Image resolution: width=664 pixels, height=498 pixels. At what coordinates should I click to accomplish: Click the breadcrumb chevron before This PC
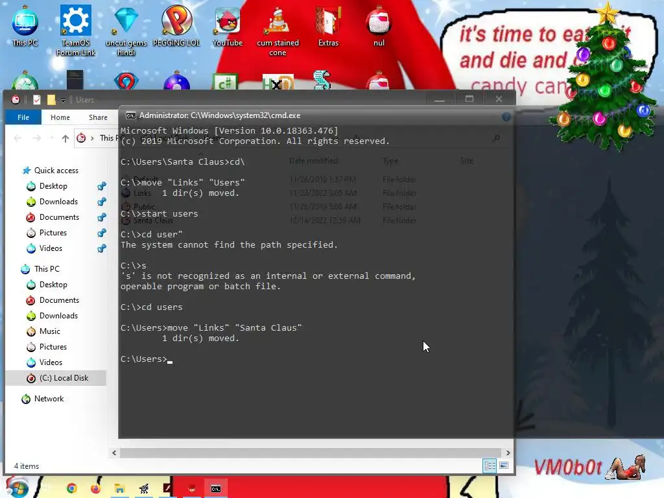(x=92, y=138)
